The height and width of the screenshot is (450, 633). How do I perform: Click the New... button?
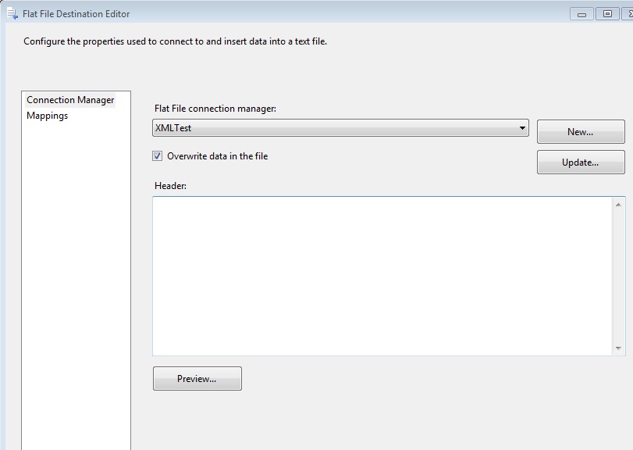point(580,132)
